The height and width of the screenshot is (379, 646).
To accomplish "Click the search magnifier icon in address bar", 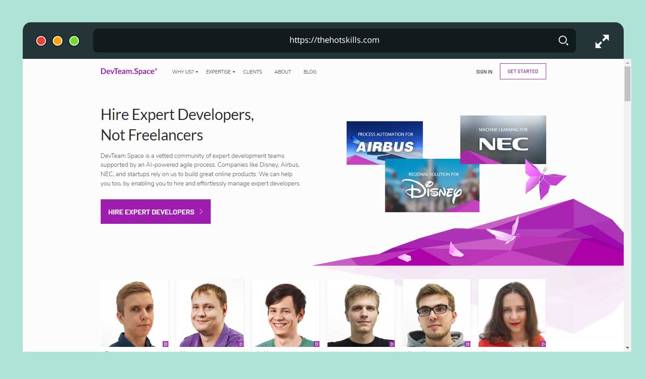I will point(563,41).
